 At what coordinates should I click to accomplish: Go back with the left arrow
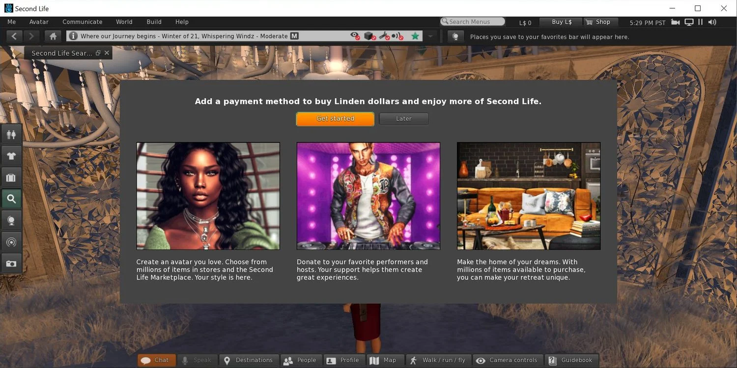coord(14,36)
